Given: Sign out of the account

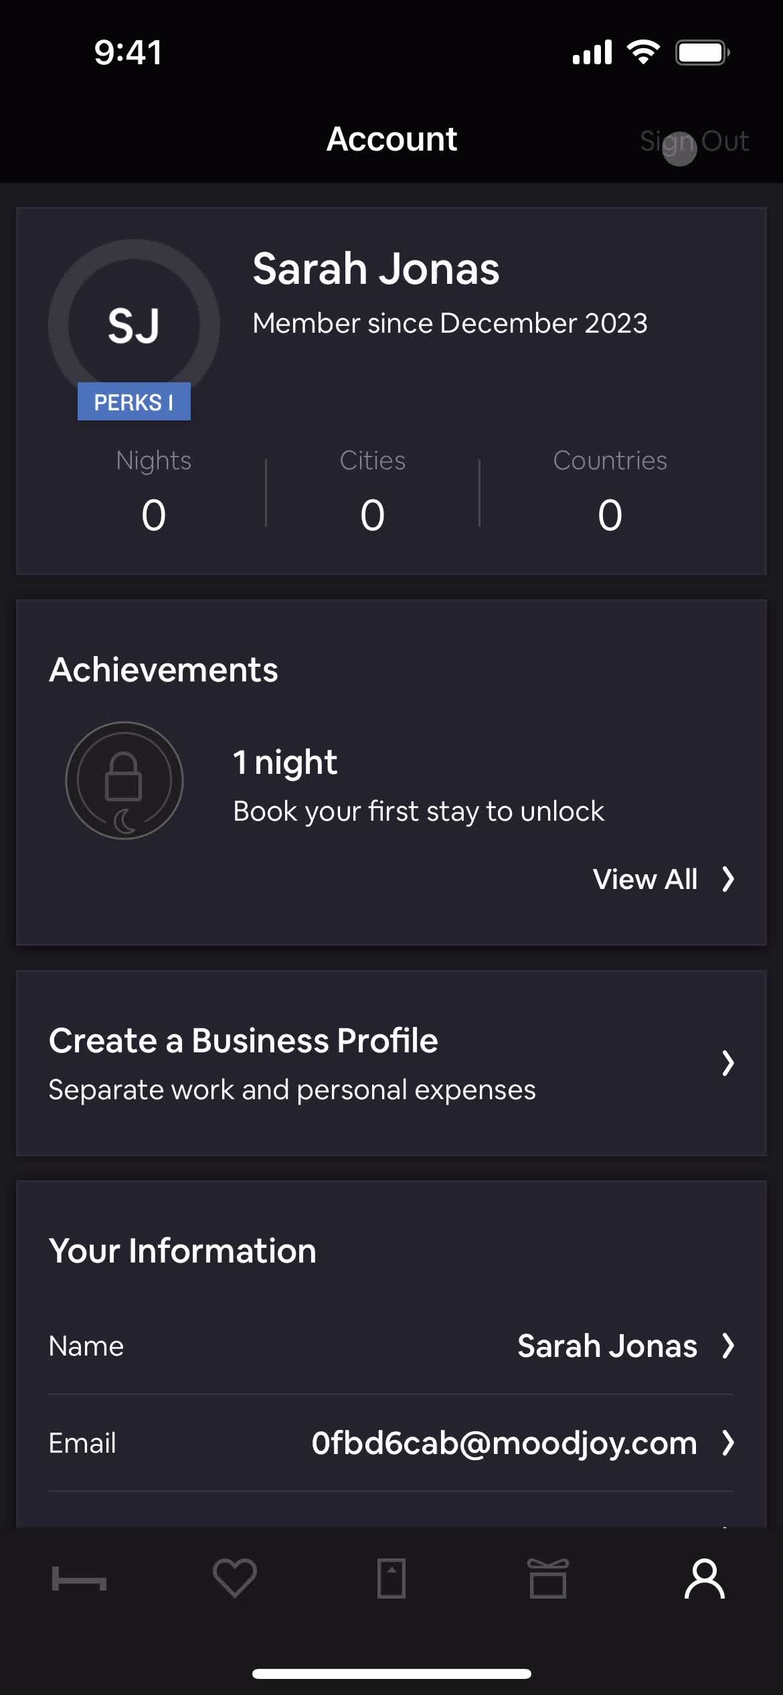Looking at the screenshot, I should click(694, 141).
